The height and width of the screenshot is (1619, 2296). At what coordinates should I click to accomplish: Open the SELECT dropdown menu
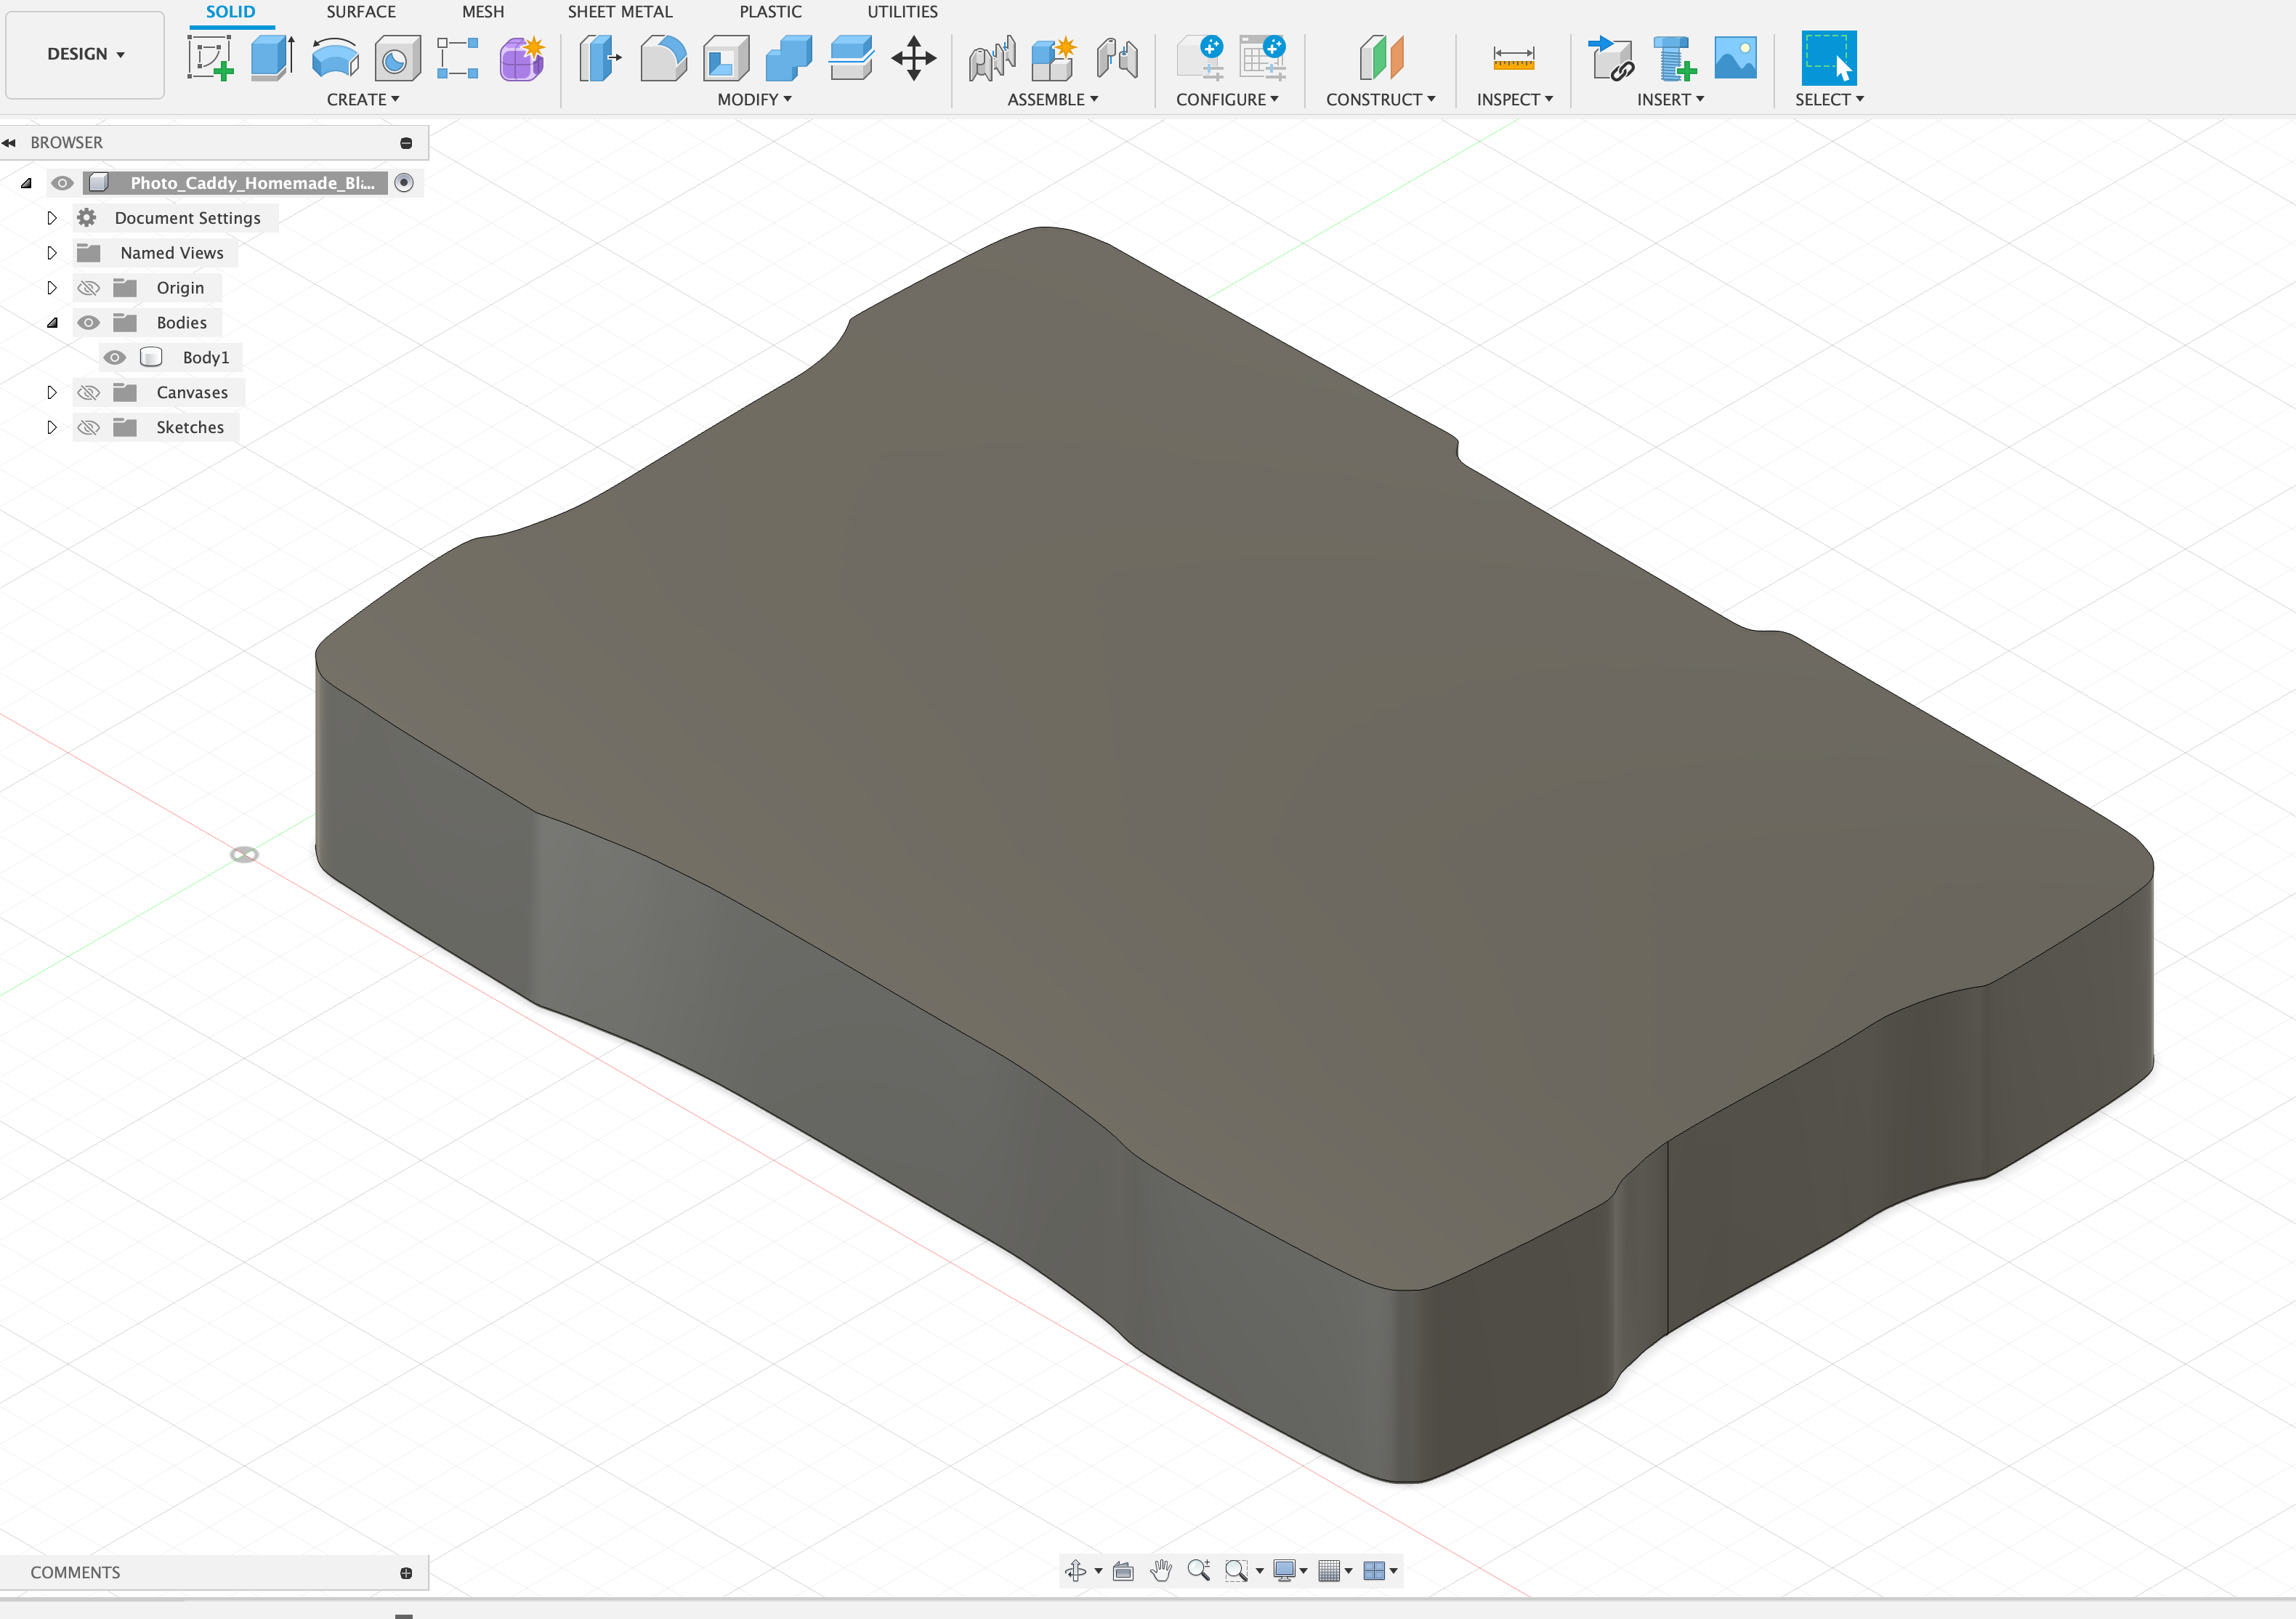(x=1829, y=100)
